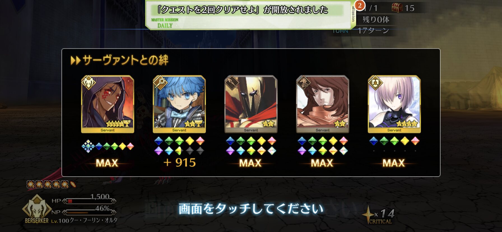The height and width of the screenshot is (232, 502).
Task: Tap the large Berserker emblem beside the HP gauge
Action: 36,208
